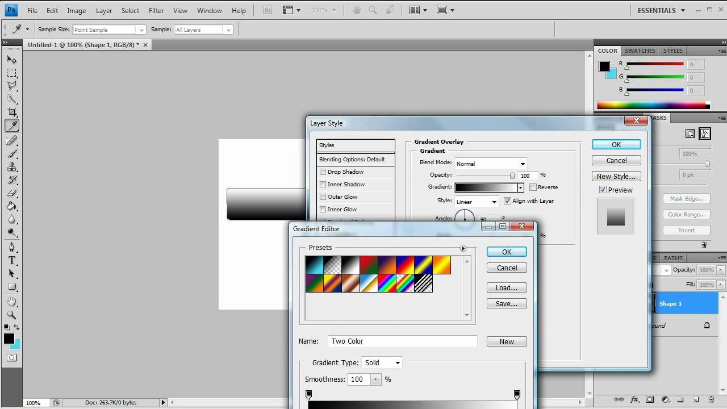Open Presets flyout menu arrow
Image resolution: width=727 pixels, height=409 pixels.
click(x=463, y=248)
